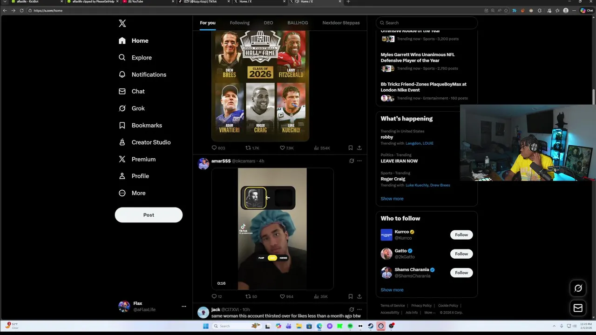Reply to the amar$$$ post
Screen dimensions: 596x335
(217, 296)
